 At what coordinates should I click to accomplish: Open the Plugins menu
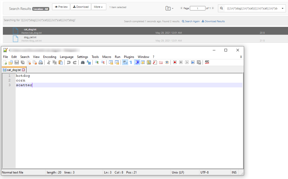tap(129, 57)
